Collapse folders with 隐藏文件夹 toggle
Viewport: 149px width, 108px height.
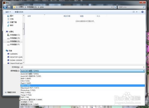pos(10,92)
